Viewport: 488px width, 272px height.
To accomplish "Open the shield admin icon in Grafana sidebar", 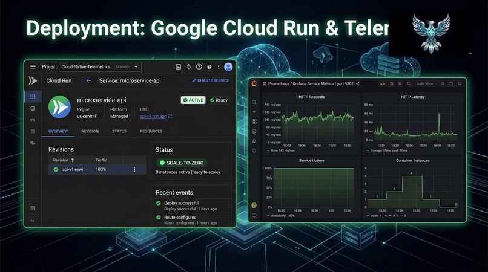I will click(x=254, y=151).
